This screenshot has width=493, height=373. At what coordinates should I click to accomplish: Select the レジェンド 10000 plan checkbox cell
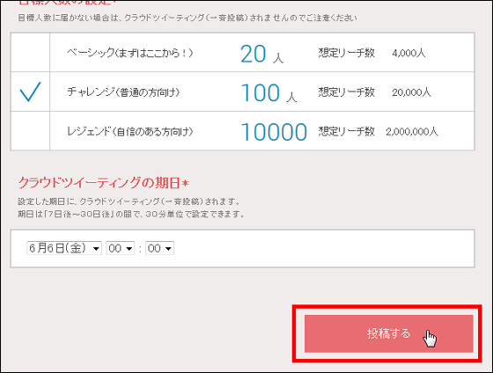pos(30,131)
